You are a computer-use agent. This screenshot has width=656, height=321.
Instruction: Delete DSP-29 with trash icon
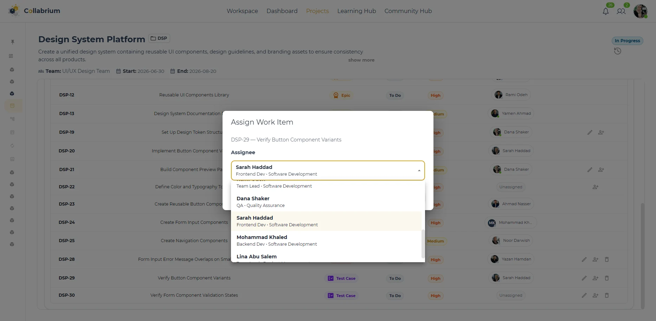coord(607,278)
